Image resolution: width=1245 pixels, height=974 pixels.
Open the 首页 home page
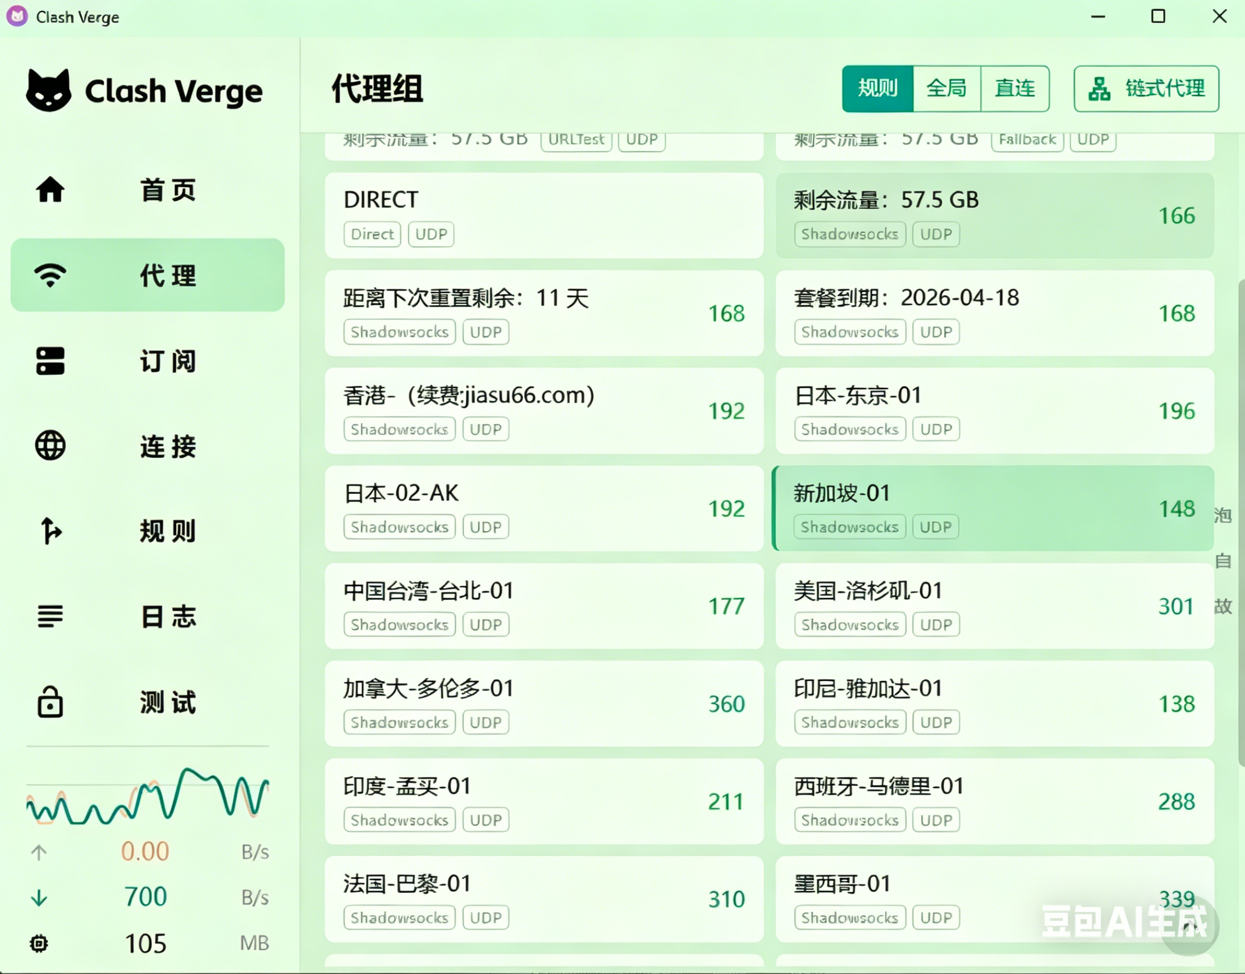pos(148,189)
